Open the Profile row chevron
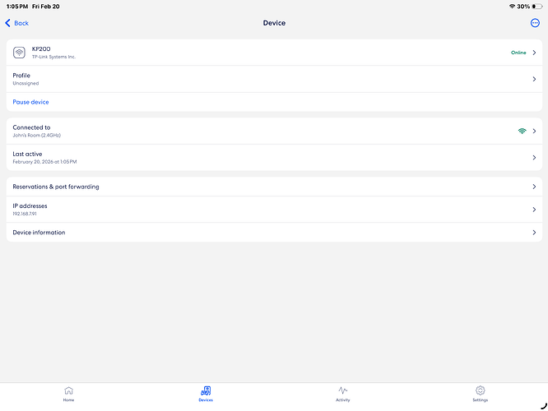This screenshot has height=411, width=548. [534, 79]
